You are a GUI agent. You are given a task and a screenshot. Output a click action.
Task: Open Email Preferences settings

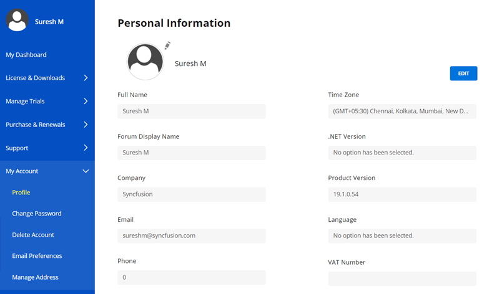(37, 256)
